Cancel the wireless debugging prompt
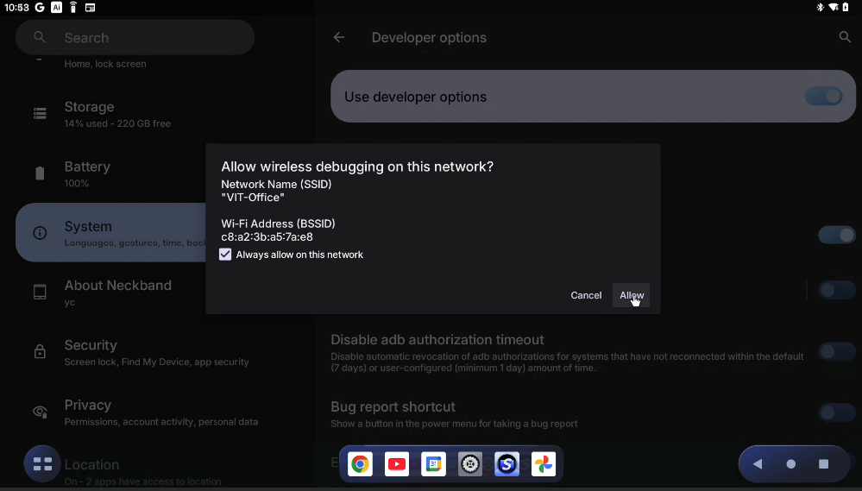This screenshot has height=491, width=862. [586, 295]
